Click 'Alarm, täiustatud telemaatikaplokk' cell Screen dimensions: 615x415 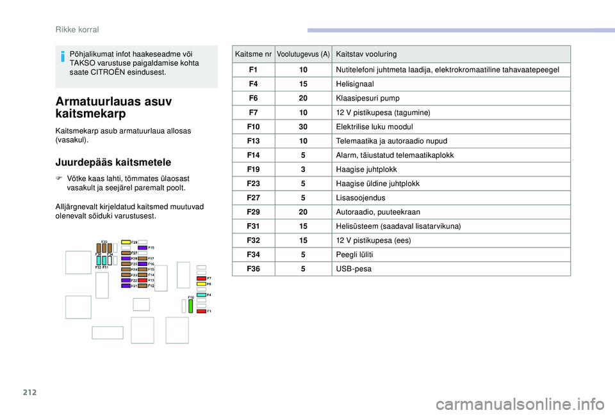click(451, 155)
